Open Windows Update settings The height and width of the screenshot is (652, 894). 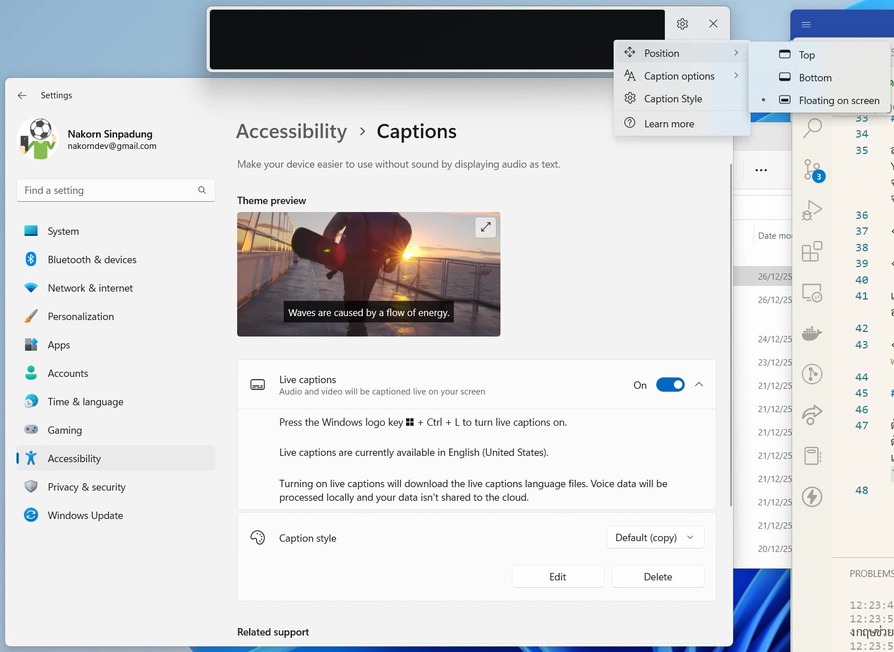click(116, 515)
